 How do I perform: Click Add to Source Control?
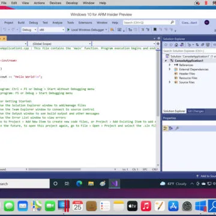click(x=206, y=176)
